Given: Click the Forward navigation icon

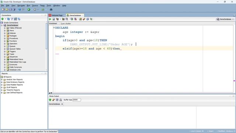Looking at the screenshot, I should pos(35,10).
